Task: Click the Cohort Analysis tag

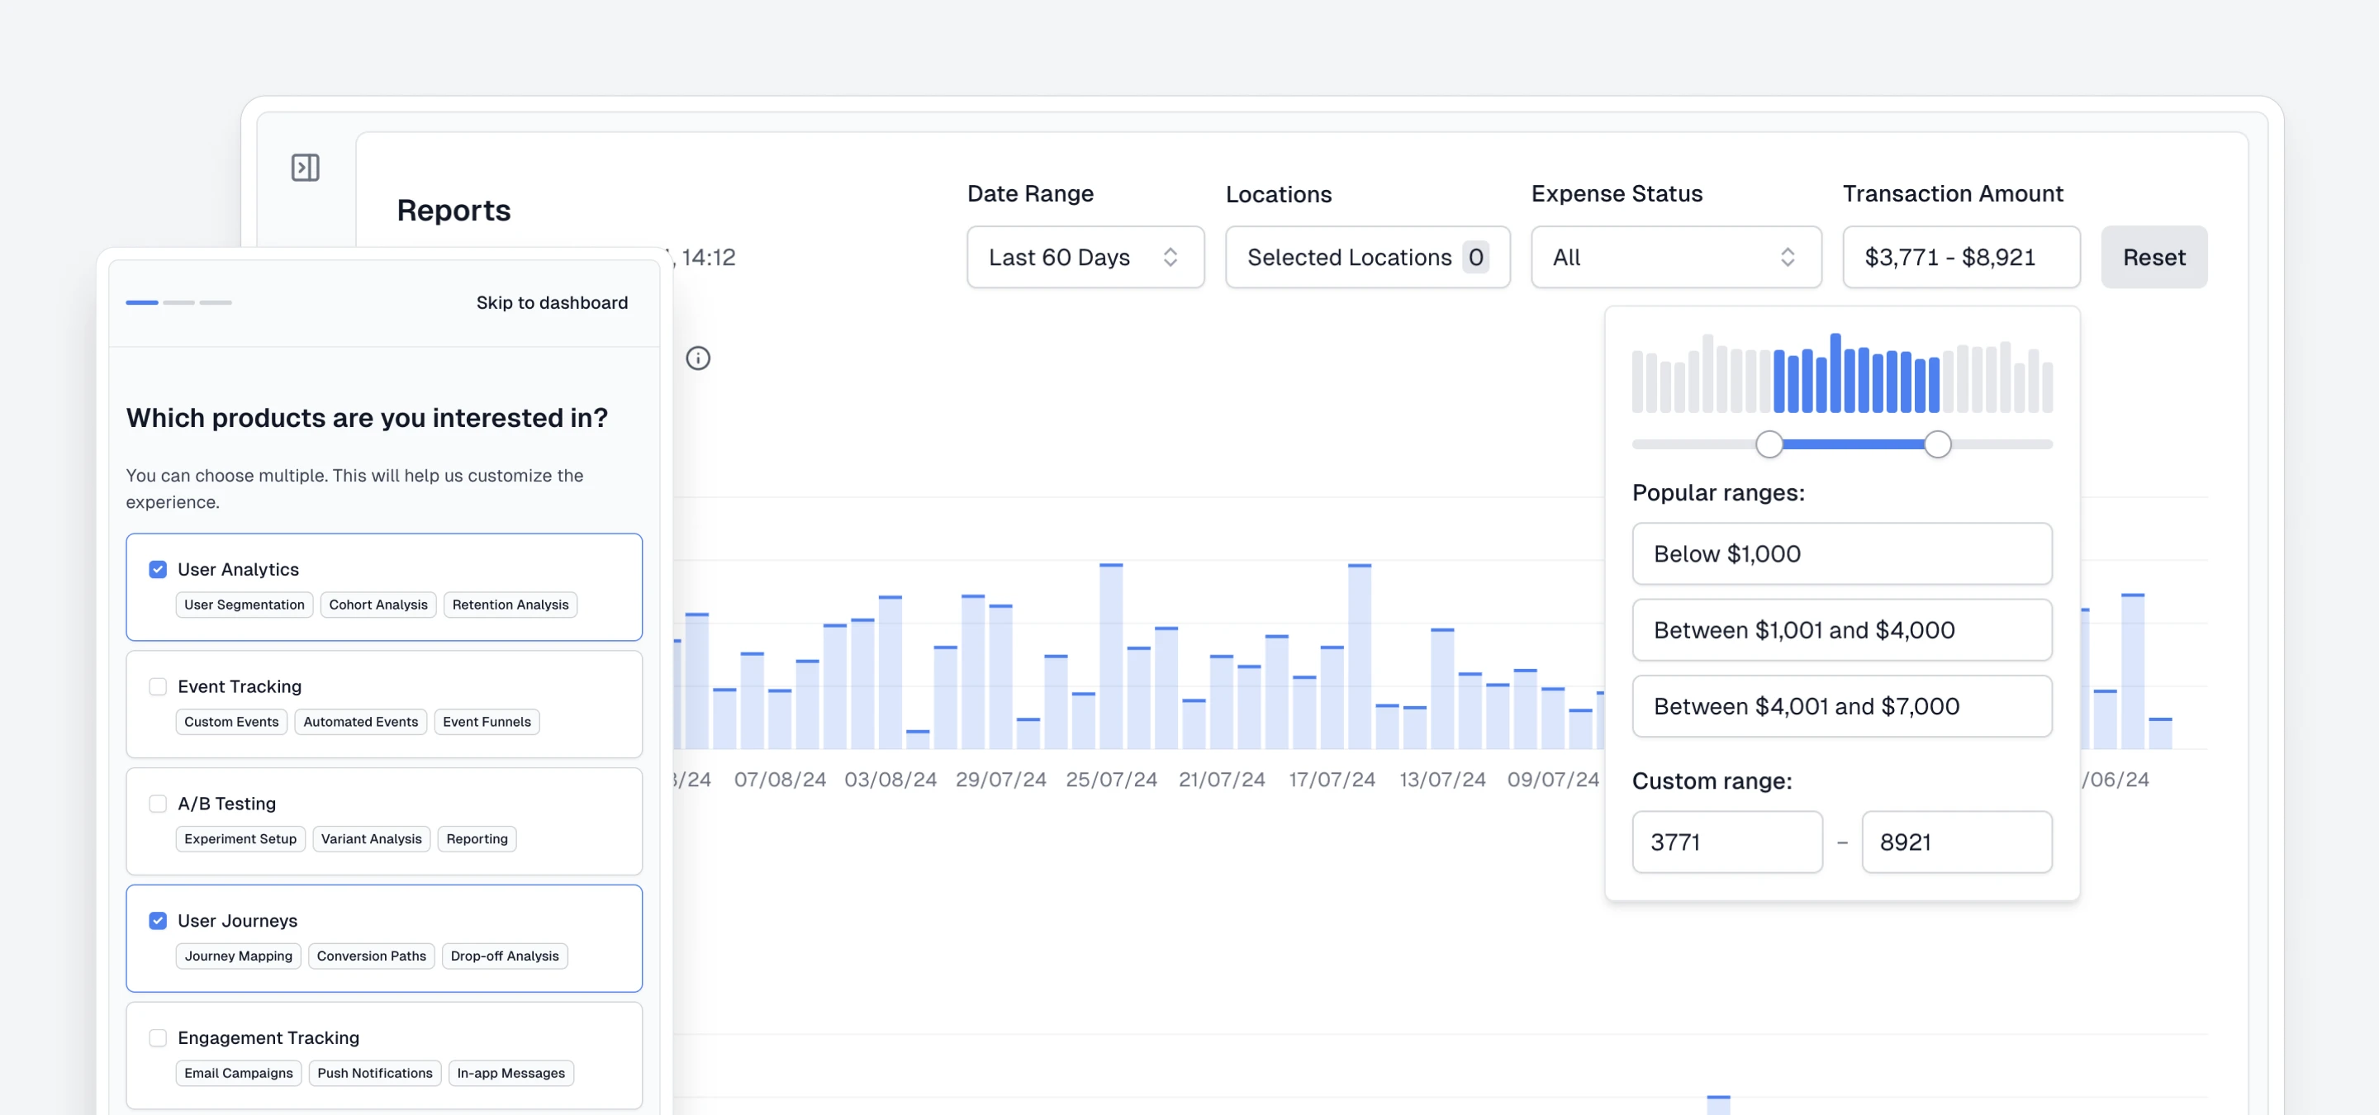Action: coord(378,605)
